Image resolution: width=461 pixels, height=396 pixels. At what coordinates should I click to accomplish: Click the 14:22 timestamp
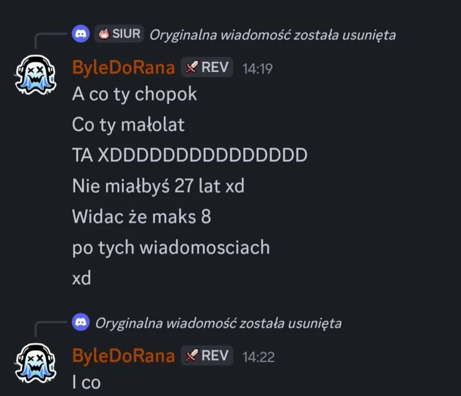click(x=258, y=357)
